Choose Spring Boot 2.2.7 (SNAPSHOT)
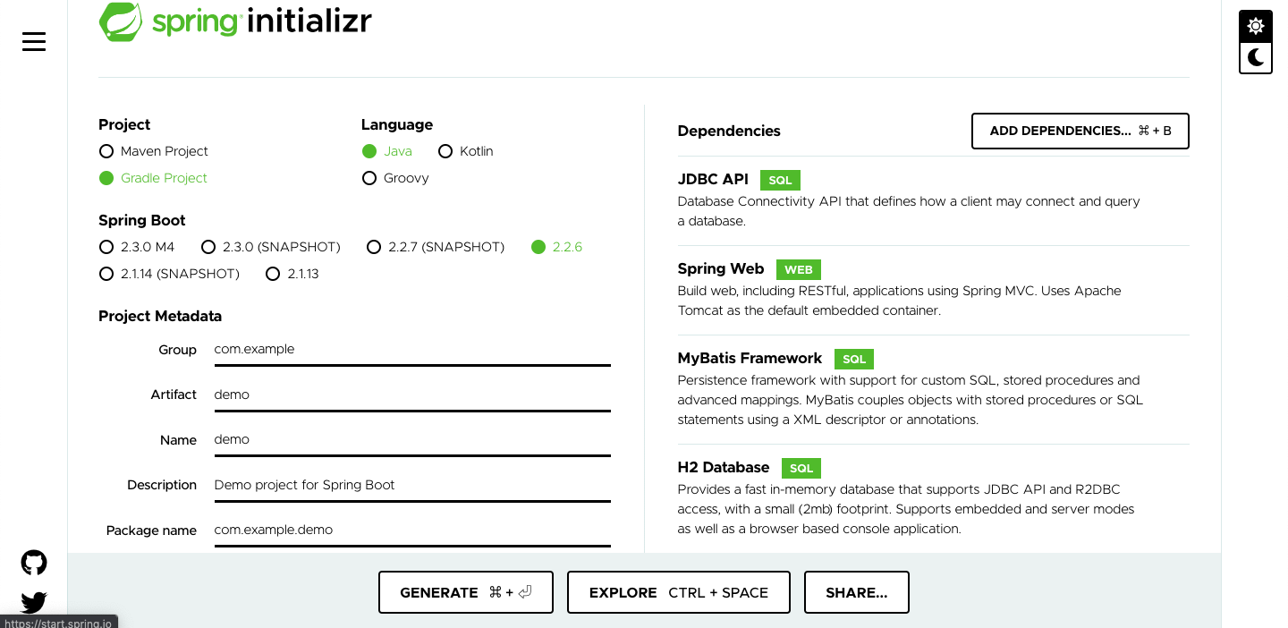This screenshot has width=1288, height=628. click(436, 247)
